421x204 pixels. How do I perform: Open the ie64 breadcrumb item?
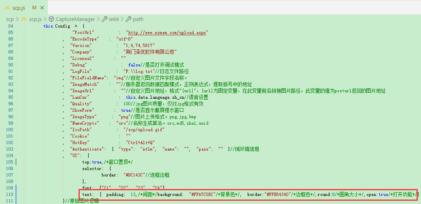point(114,19)
